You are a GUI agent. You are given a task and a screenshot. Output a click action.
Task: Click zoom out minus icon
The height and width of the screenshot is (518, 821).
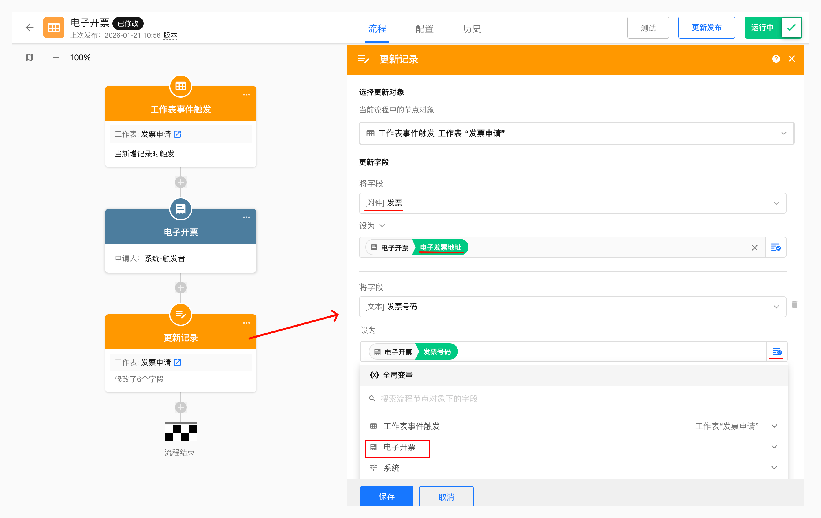click(56, 57)
